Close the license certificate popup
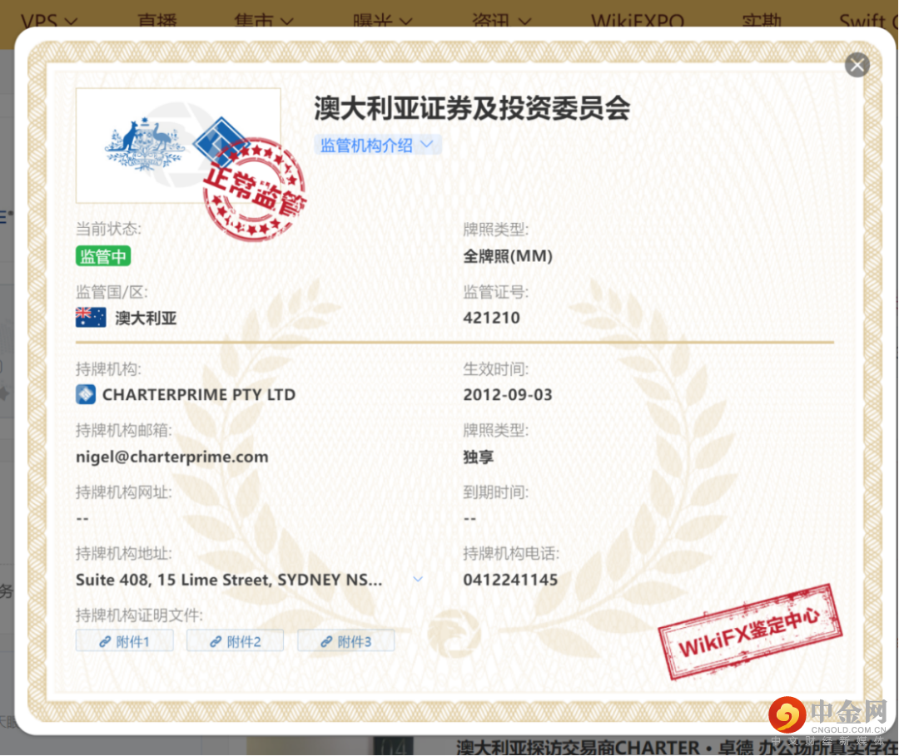899x756 pixels. click(857, 65)
